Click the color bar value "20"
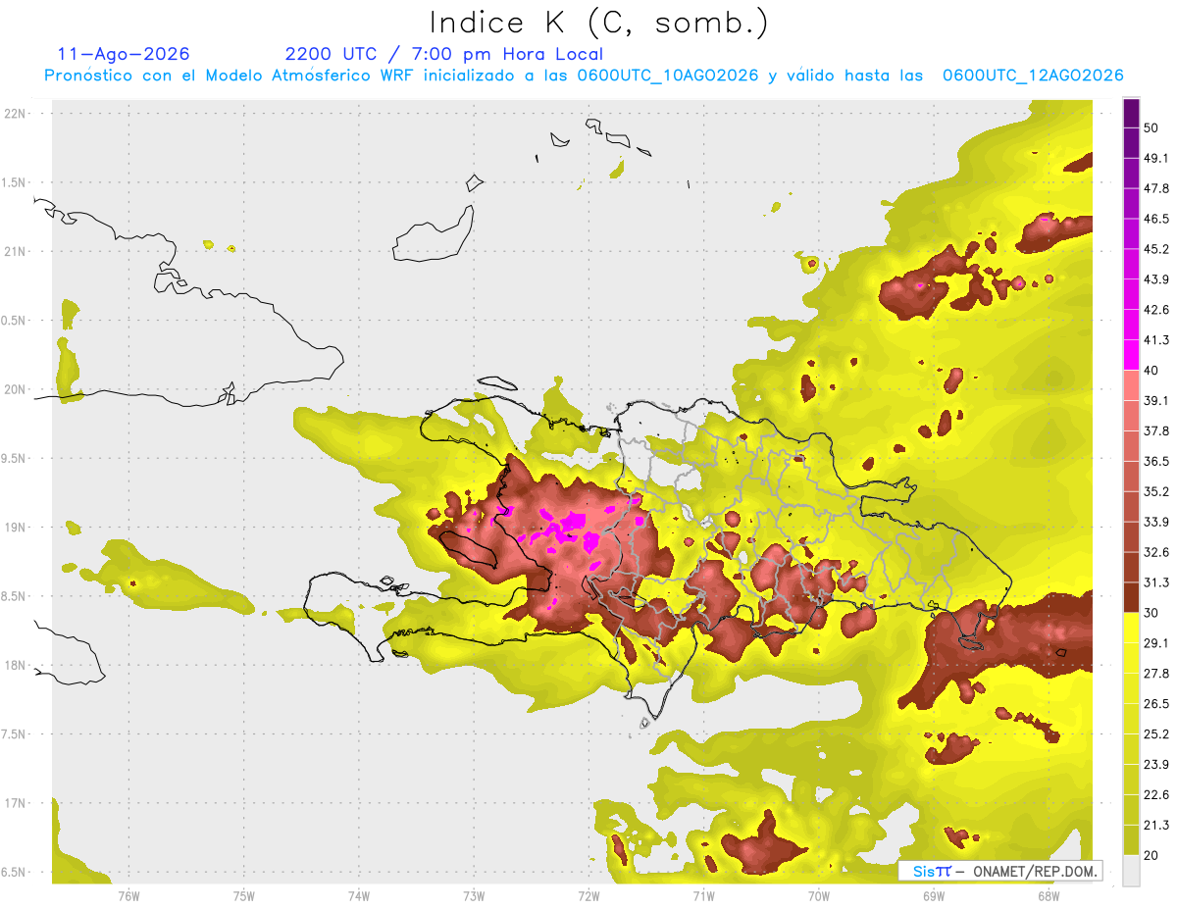This screenshot has width=1177, height=909. [1151, 855]
